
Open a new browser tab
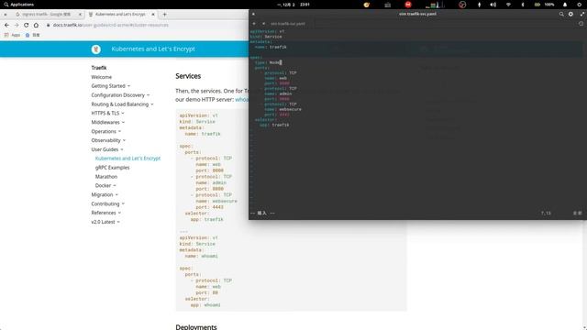165,15
